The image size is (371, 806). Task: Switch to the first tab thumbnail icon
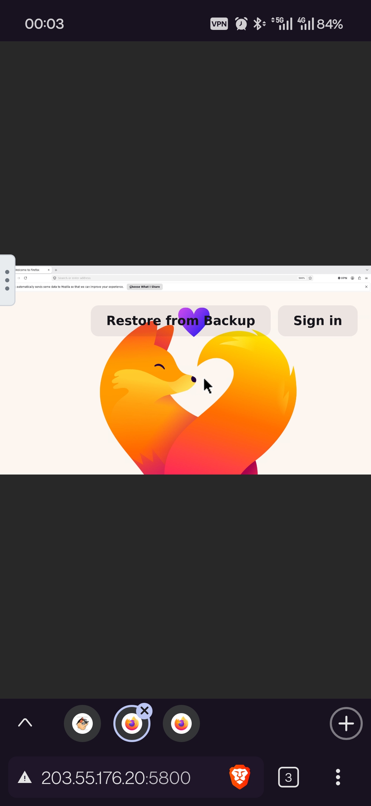point(82,723)
